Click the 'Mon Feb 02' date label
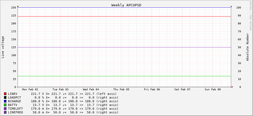This screenshot has width=253, height=116. coord(30,90)
